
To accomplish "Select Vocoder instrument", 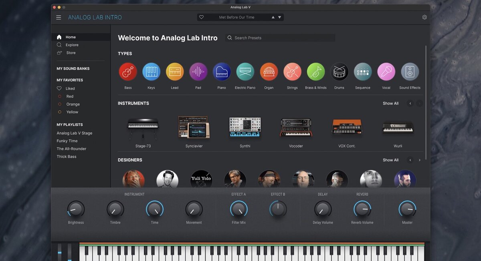I will point(296,128).
